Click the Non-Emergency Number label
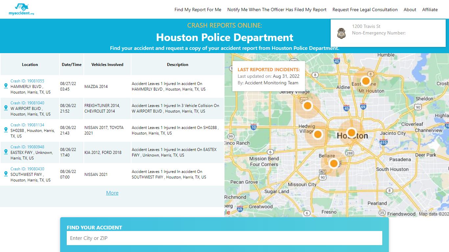 379,33
